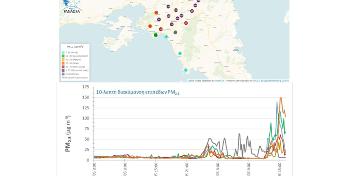Viewport: 353px width, 176px height.
Task: Click the gray unavailable legend swatch
Action: (63, 74)
